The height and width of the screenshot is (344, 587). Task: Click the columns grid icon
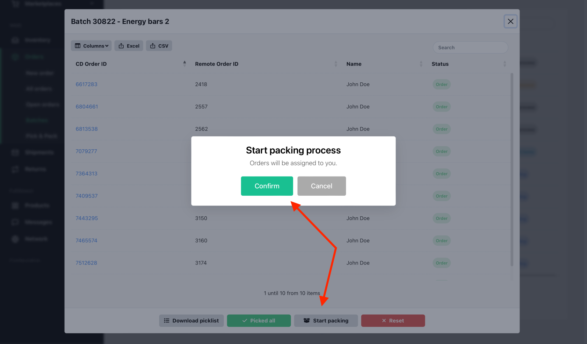pos(78,46)
